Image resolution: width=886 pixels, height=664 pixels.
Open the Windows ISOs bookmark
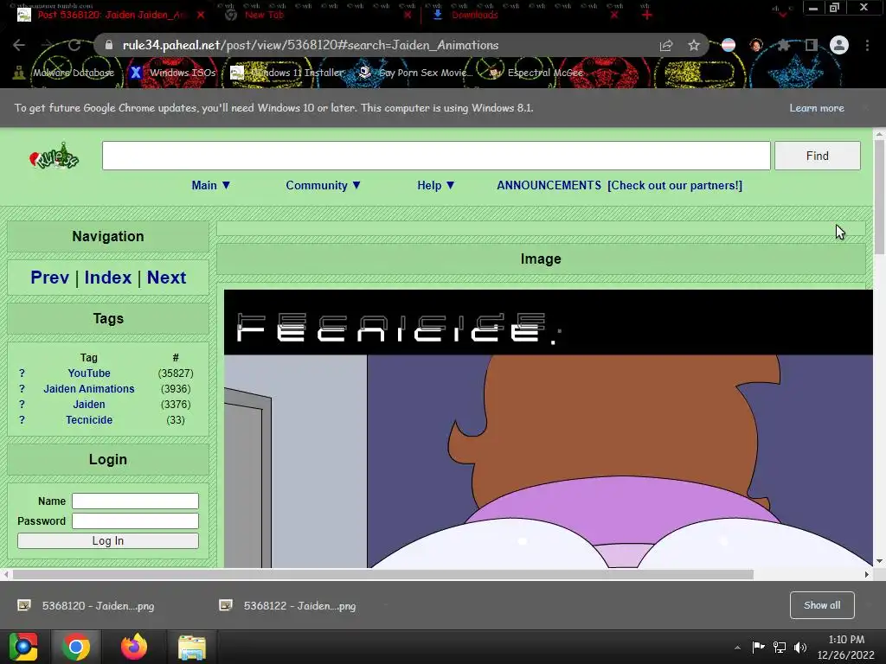point(173,73)
